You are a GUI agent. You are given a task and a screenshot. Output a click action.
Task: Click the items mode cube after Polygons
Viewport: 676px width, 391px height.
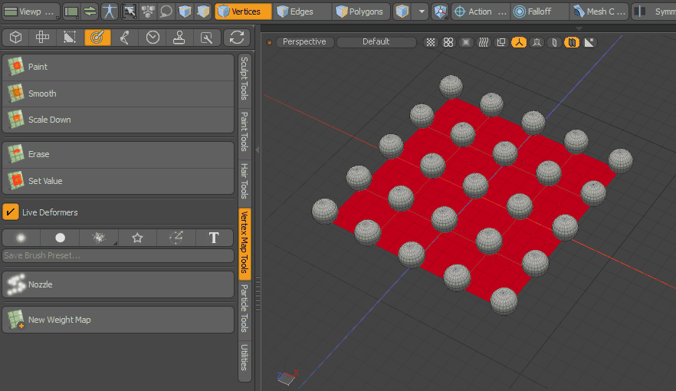[402, 11]
